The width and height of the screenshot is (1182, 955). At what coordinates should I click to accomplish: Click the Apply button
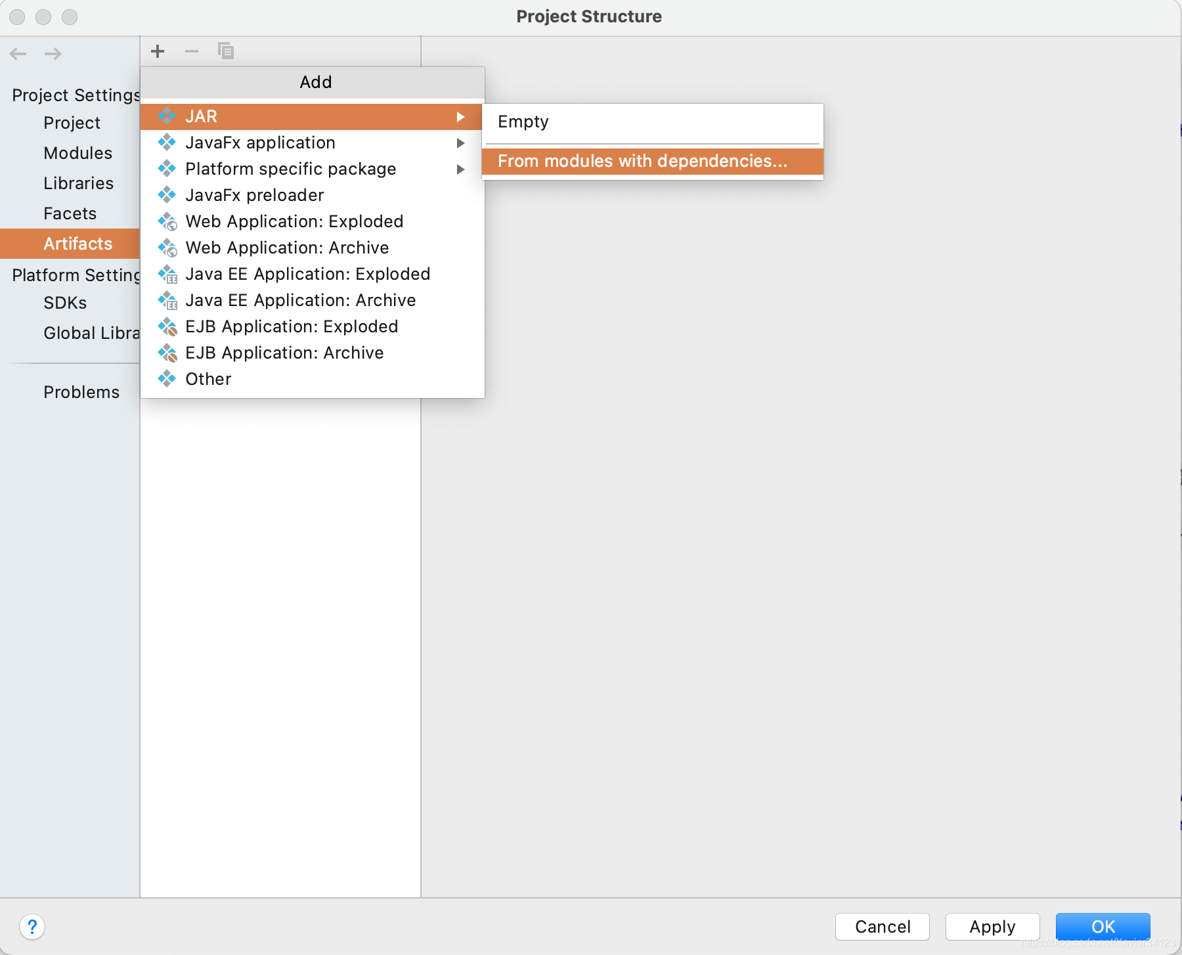993,927
